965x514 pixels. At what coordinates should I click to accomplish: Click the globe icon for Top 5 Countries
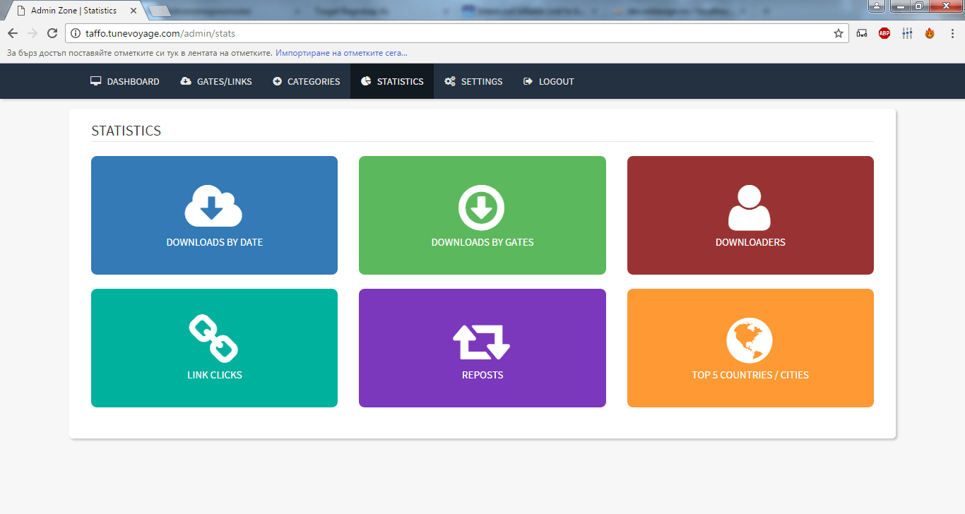click(x=750, y=340)
